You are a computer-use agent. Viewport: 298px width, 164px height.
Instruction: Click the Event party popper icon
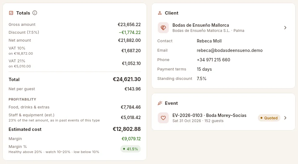point(160,103)
